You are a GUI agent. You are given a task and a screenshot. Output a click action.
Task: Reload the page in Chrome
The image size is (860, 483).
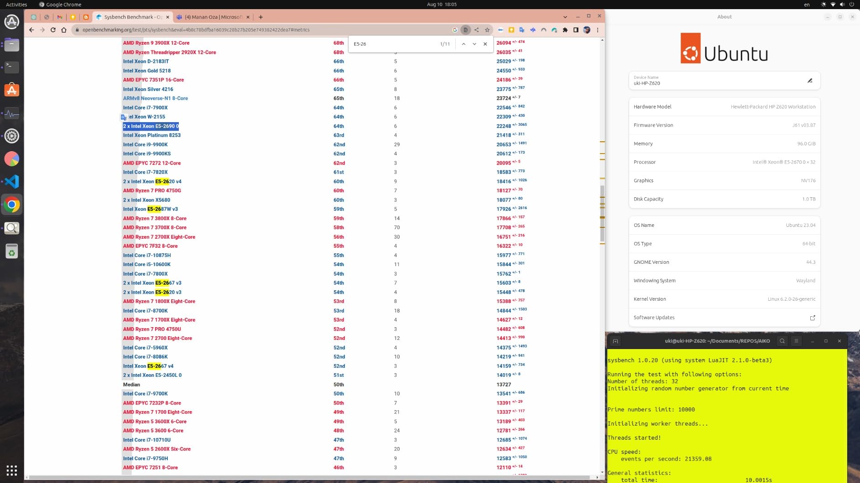(x=53, y=30)
